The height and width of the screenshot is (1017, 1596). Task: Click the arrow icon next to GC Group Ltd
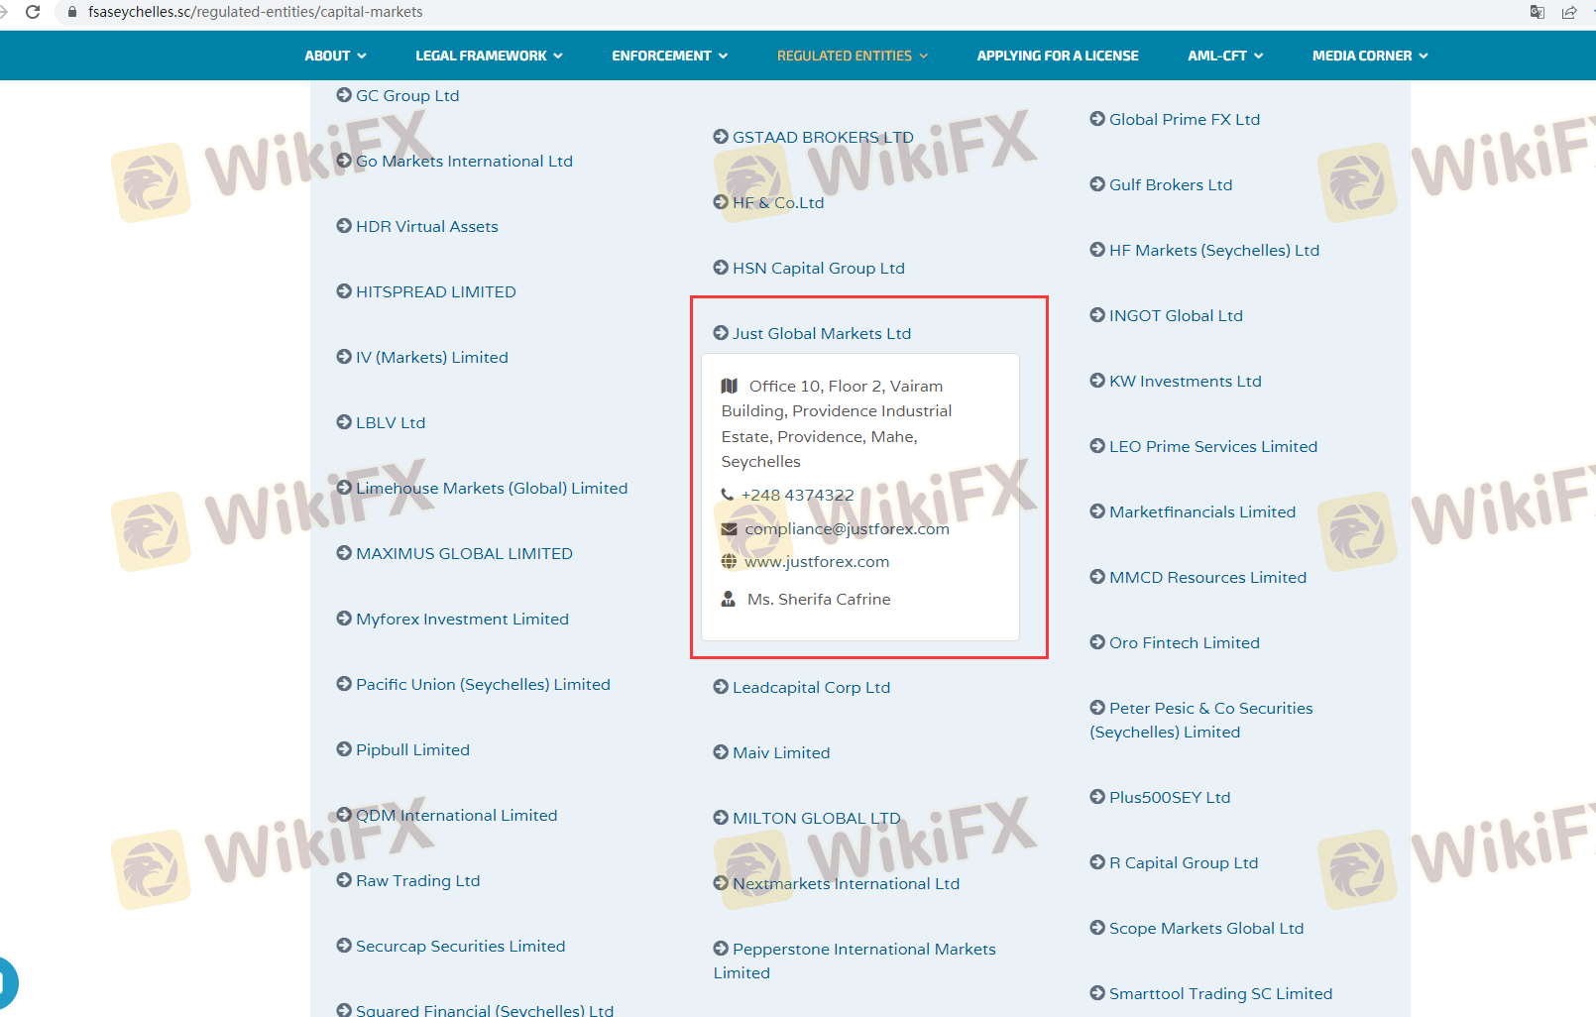coord(344,95)
